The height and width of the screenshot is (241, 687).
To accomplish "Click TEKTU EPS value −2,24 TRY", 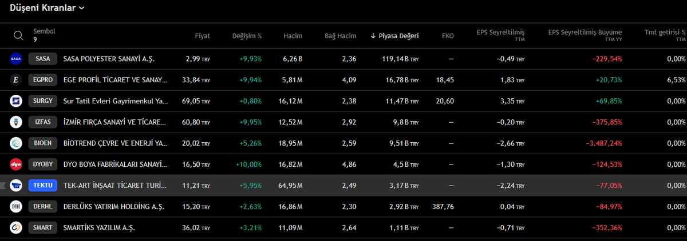I will point(511,186).
